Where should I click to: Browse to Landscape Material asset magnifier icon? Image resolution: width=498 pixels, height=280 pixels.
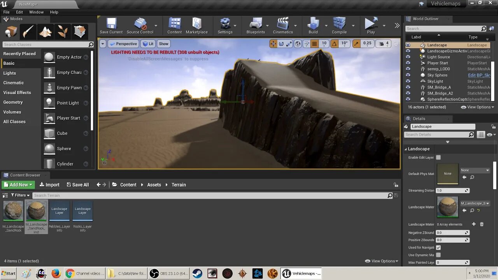click(x=472, y=210)
